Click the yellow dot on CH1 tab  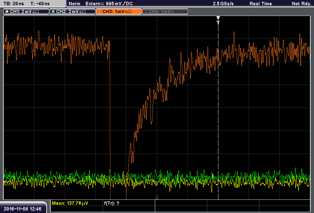pyautogui.click(x=7, y=12)
